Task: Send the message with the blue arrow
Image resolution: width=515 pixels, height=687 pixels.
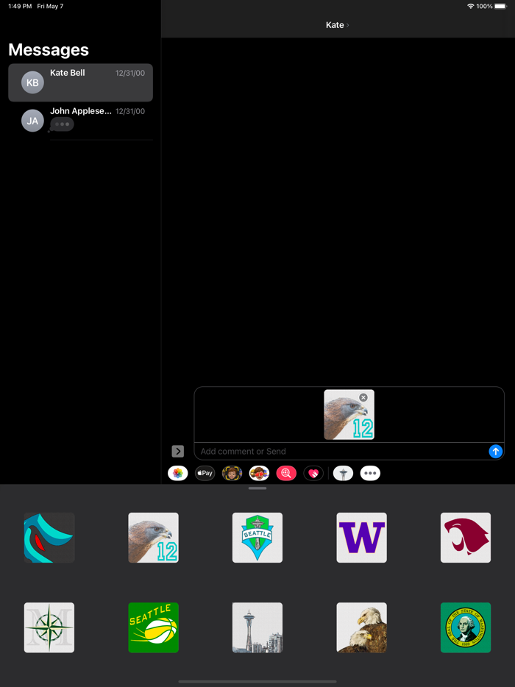Action: (x=495, y=452)
